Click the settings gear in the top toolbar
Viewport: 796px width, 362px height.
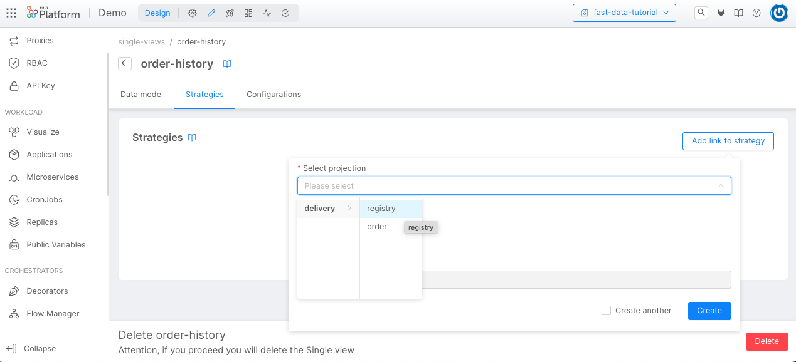[x=193, y=13]
